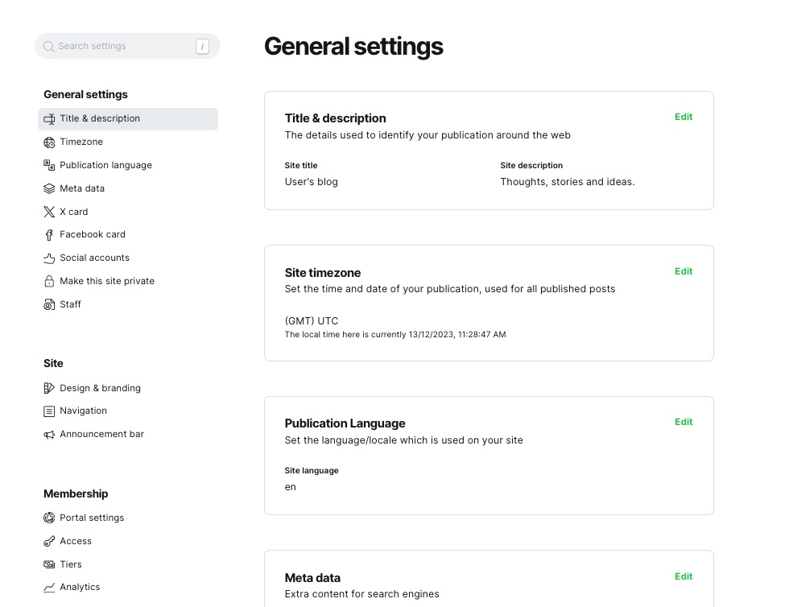The image size is (793, 607).
Task: Click the magnifying glass in the search bar
Action: coord(48,46)
